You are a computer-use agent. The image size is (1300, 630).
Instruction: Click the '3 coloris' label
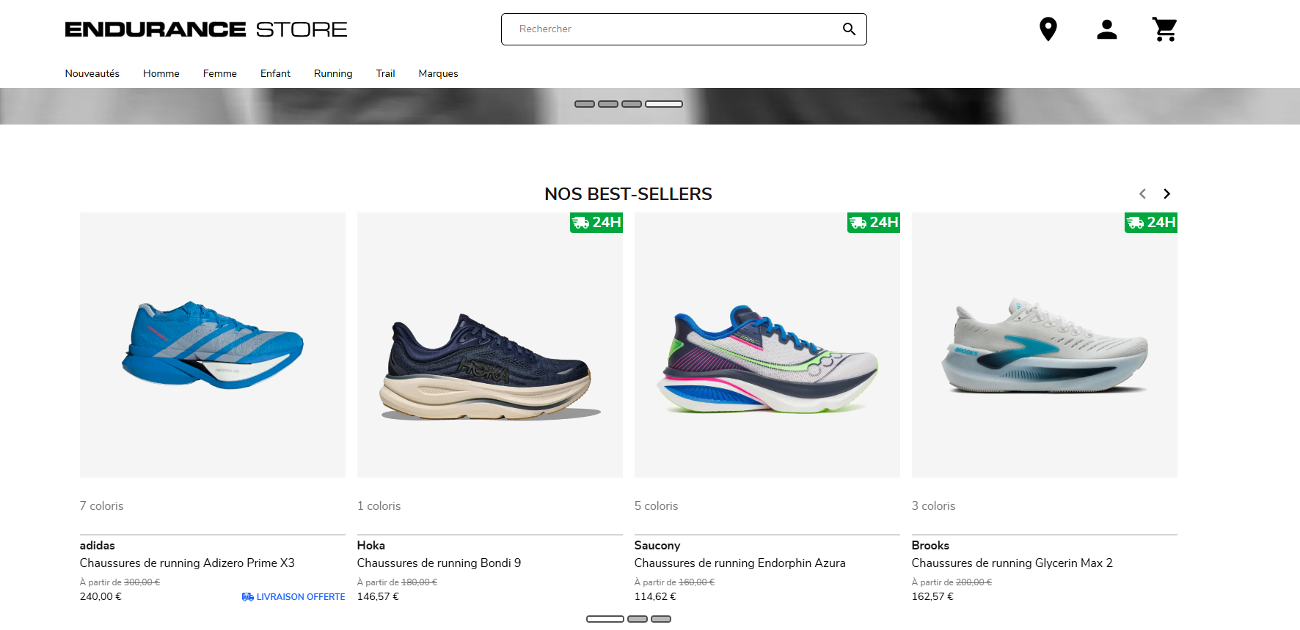tap(934, 505)
